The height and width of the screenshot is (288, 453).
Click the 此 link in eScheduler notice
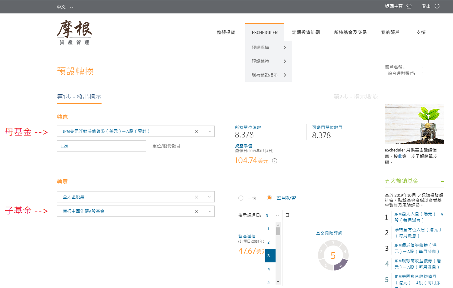coord(400,156)
